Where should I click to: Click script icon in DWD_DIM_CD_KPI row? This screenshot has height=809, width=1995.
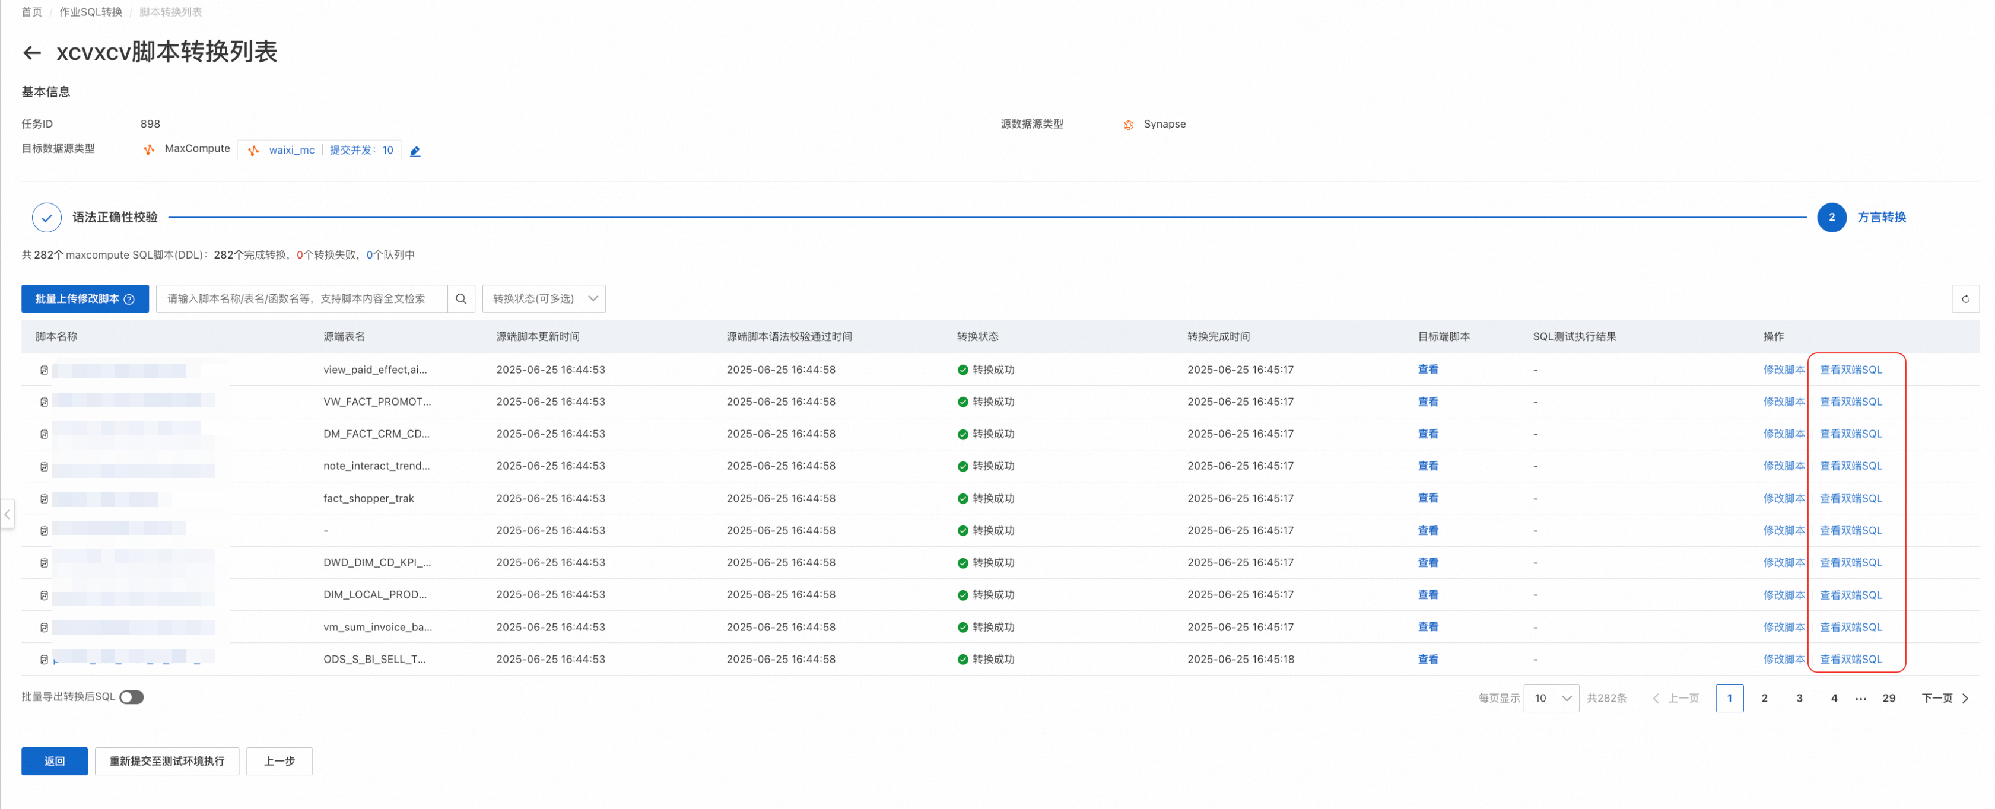coord(44,563)
